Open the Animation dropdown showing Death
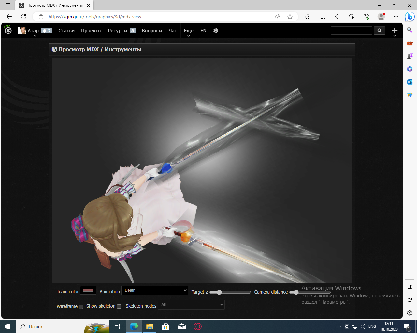Viewport: 417px width, 333px height. point(155,290)
